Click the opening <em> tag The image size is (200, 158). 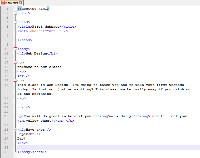(x=22, y=121)
